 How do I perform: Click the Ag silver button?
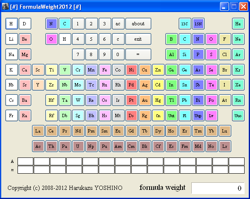pyautogui.click(x=145, y=85)
